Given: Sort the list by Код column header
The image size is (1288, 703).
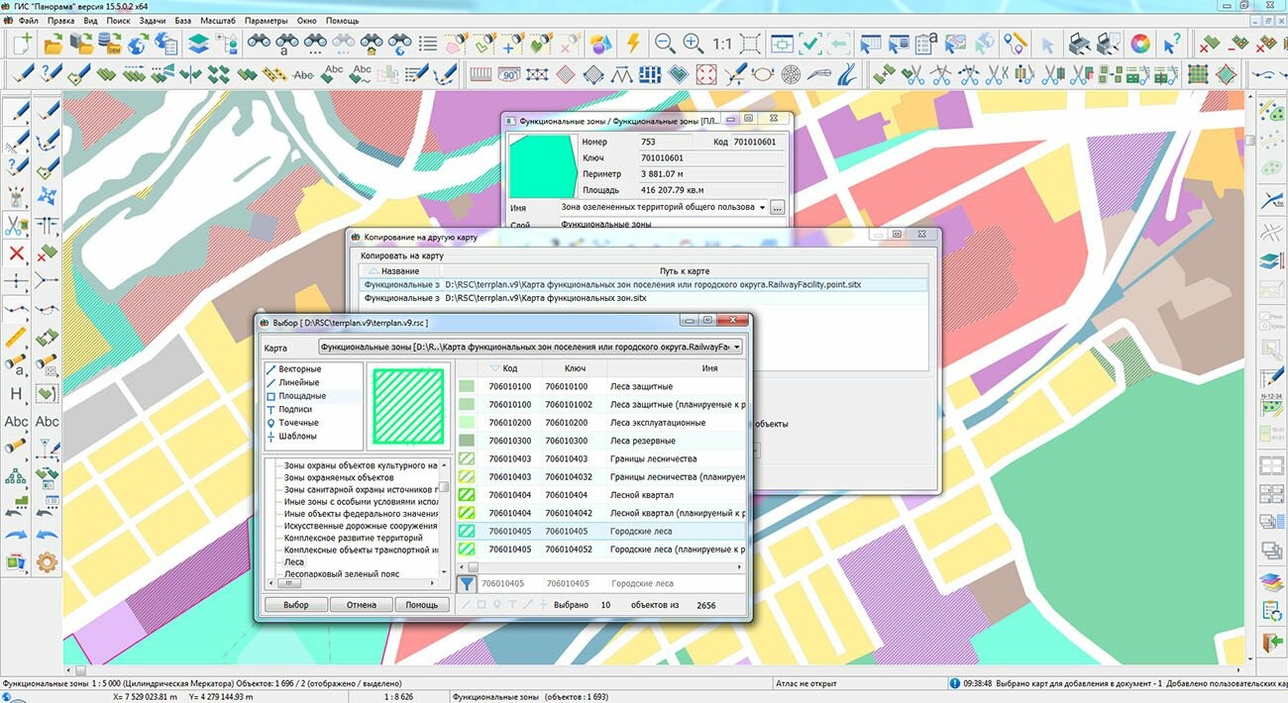Looking at the screenshot, I should click(509, 368).
